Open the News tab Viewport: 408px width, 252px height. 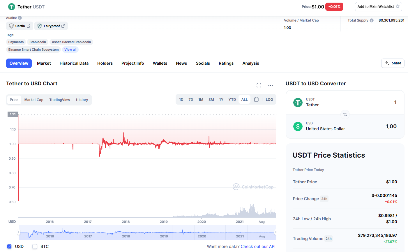click(x=181, y=63)
